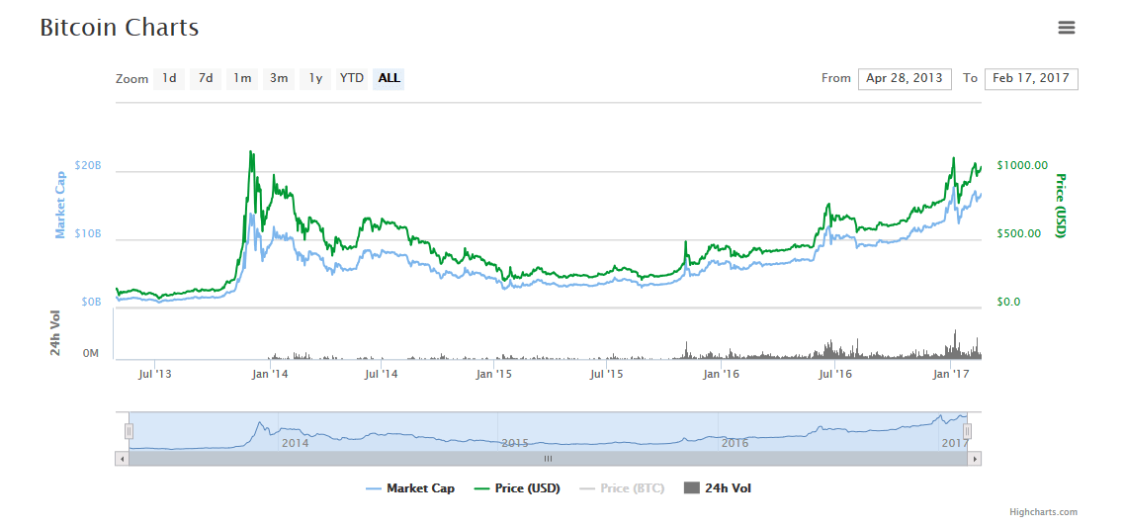The image size is (1124, 528).
Task: Click the $1000.00 price axis label
Action: [1023, 165]
